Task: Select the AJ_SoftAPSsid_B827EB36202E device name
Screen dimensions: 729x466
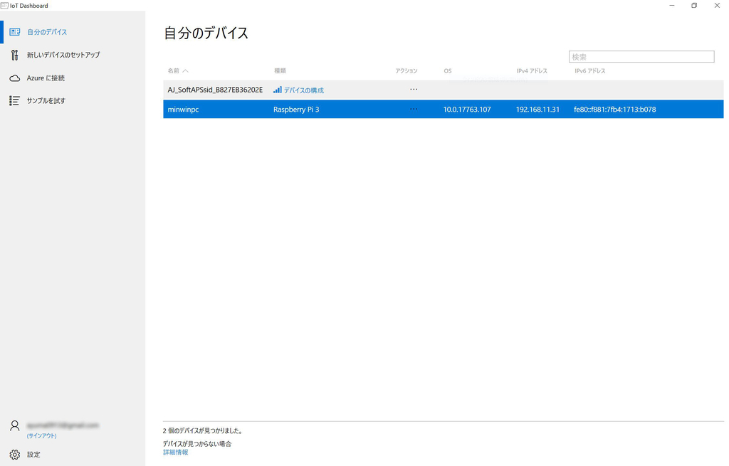Action: (215, 90)
